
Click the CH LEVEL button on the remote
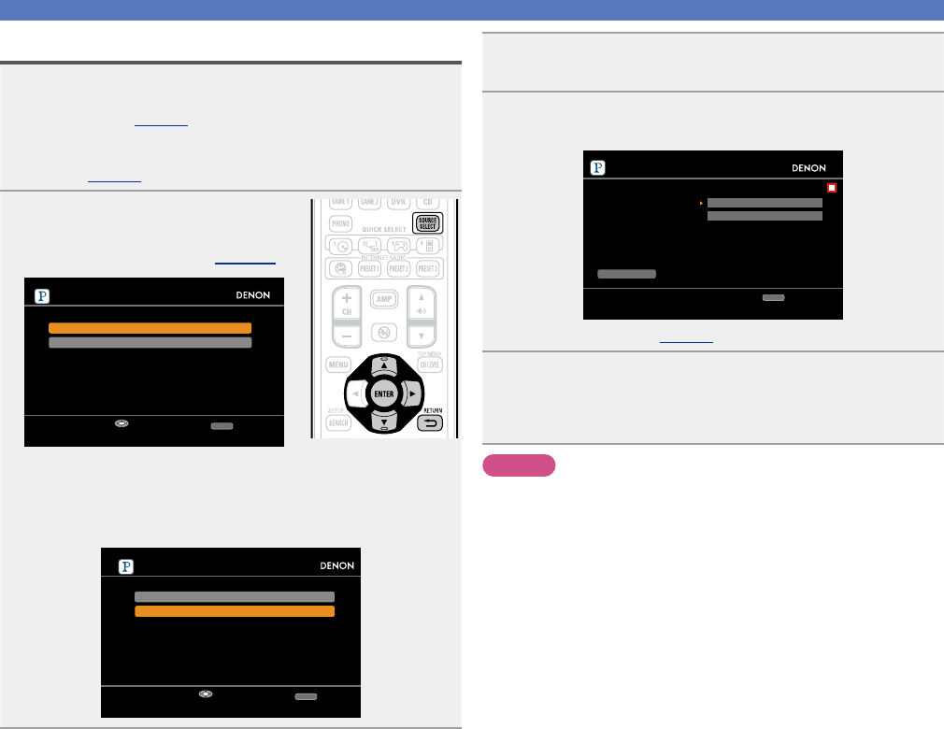[x=429, y=364]
